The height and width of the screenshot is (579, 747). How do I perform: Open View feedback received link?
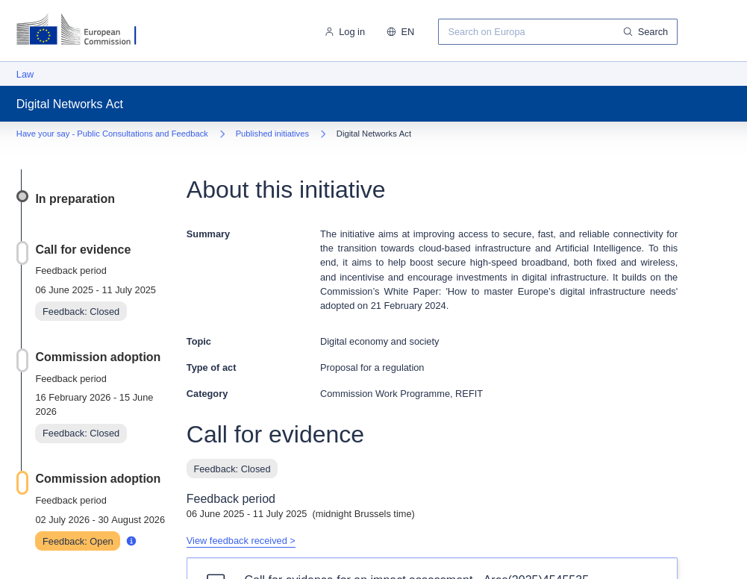[x=240, y=541]
